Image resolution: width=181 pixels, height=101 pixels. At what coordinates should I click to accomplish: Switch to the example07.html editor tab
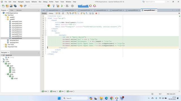tap(117, 10)
